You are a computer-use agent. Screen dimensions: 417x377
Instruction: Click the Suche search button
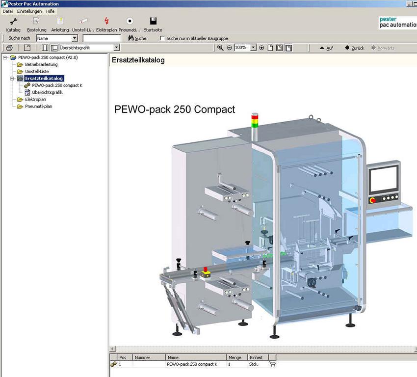pyautogui.click(x=137, y=38)
